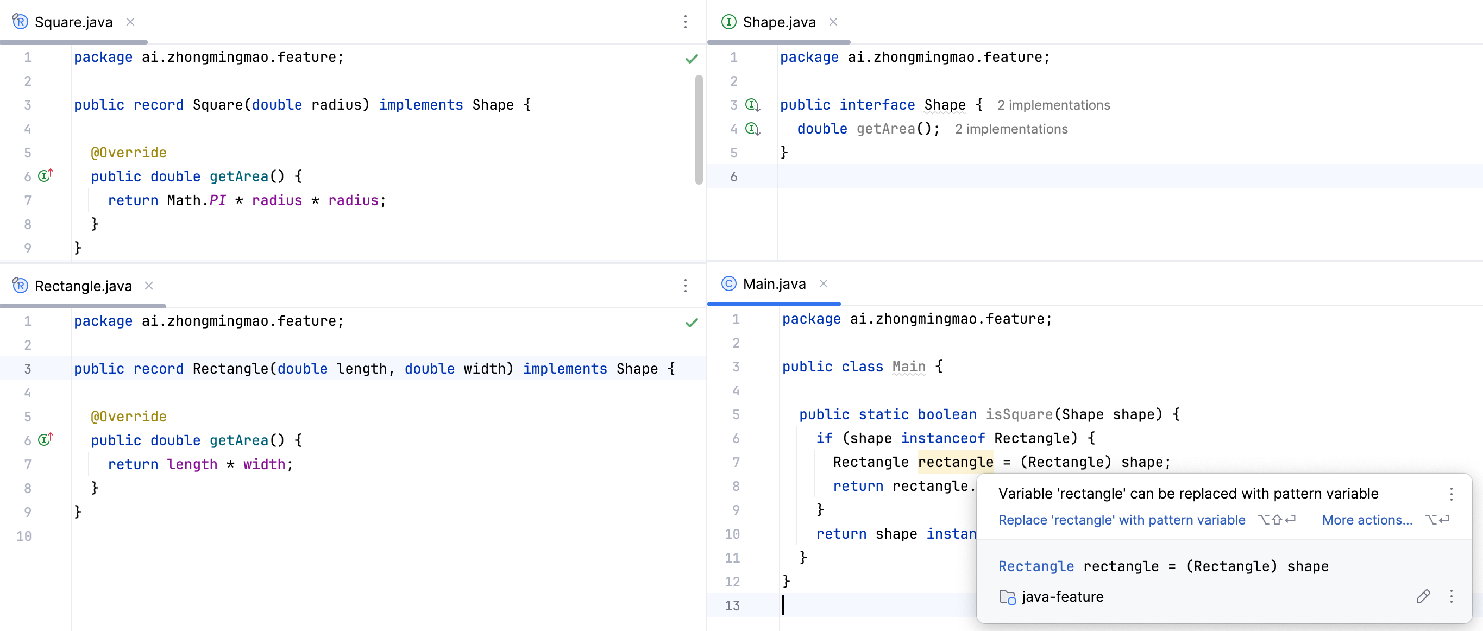The height and width of the screenshot is (631, 1483).
Task: Switch to the Shape.java tab
Action: (x=779, y=22)
